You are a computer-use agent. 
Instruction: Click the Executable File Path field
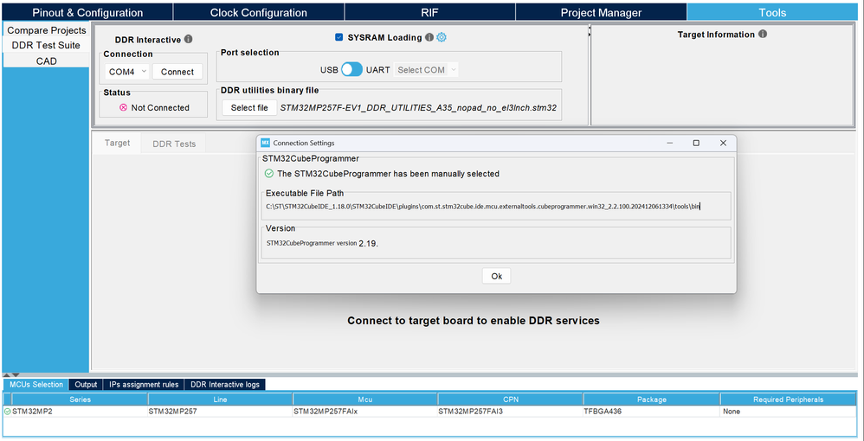click(x=496, y=207)
